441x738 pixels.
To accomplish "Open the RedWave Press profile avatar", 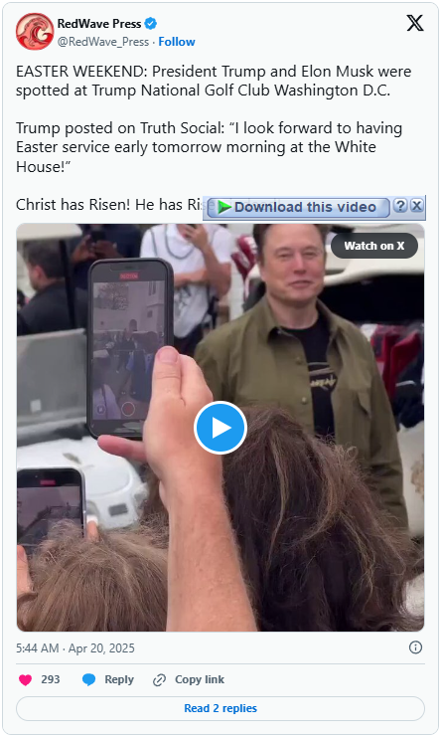I will point(35,32).
